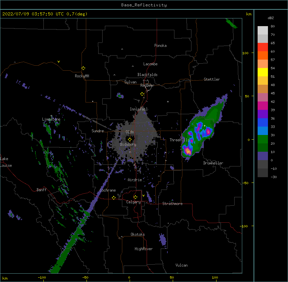Click the Didsbury label
288x282 pixels.
click(128, 144)
